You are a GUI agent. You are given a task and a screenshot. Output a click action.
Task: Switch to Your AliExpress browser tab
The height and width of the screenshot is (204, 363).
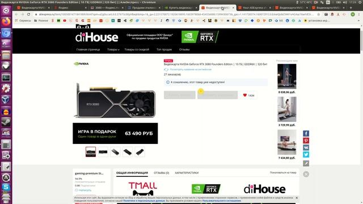pyautogui.click(x=255, y=7)
